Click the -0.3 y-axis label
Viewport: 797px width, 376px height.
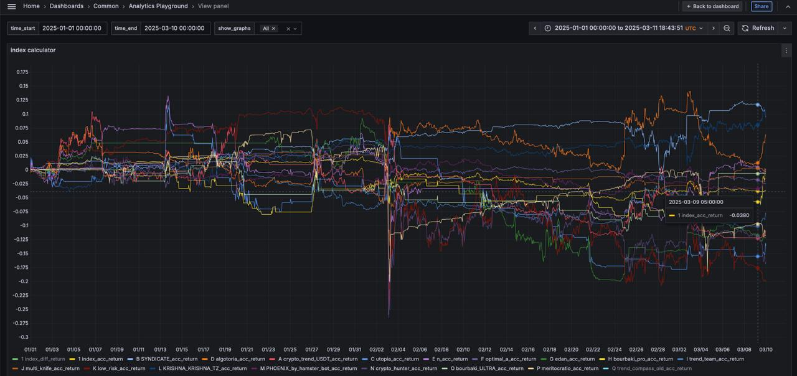[24, 337]
